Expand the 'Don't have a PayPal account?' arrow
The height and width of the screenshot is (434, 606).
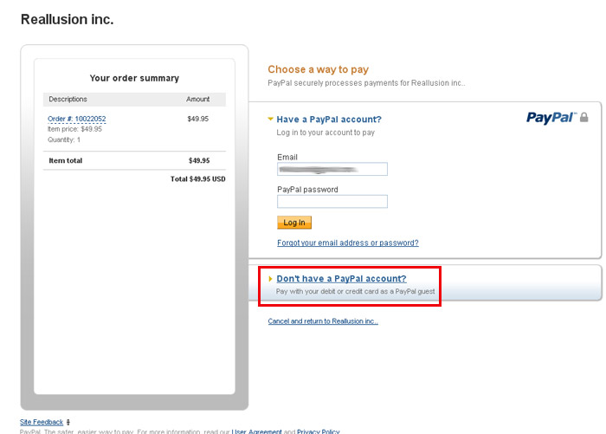coord(270,278)
